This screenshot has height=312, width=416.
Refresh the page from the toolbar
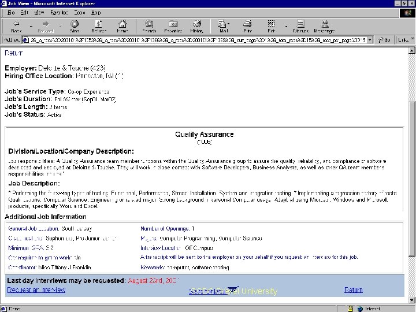[x=99, y=27]
